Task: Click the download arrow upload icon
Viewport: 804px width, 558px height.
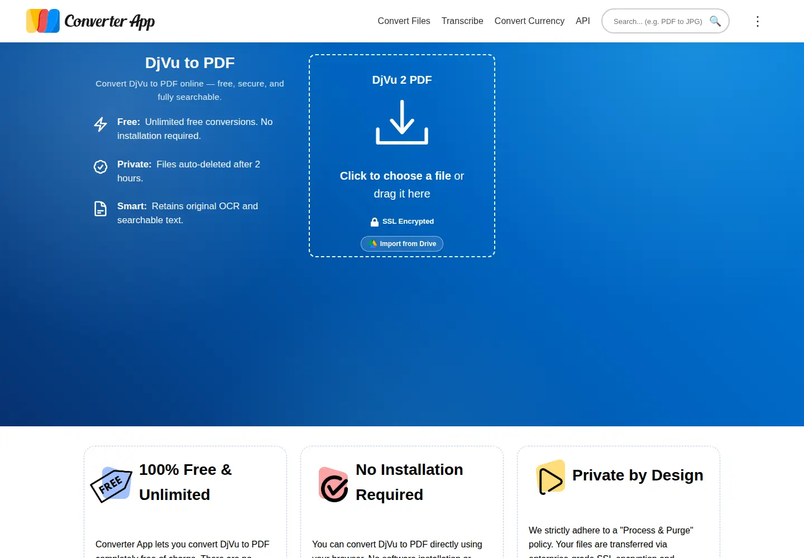Action: click(402, 122)
